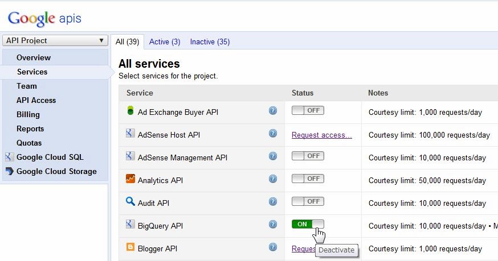Click help icon beside BigQuery API

273,225
